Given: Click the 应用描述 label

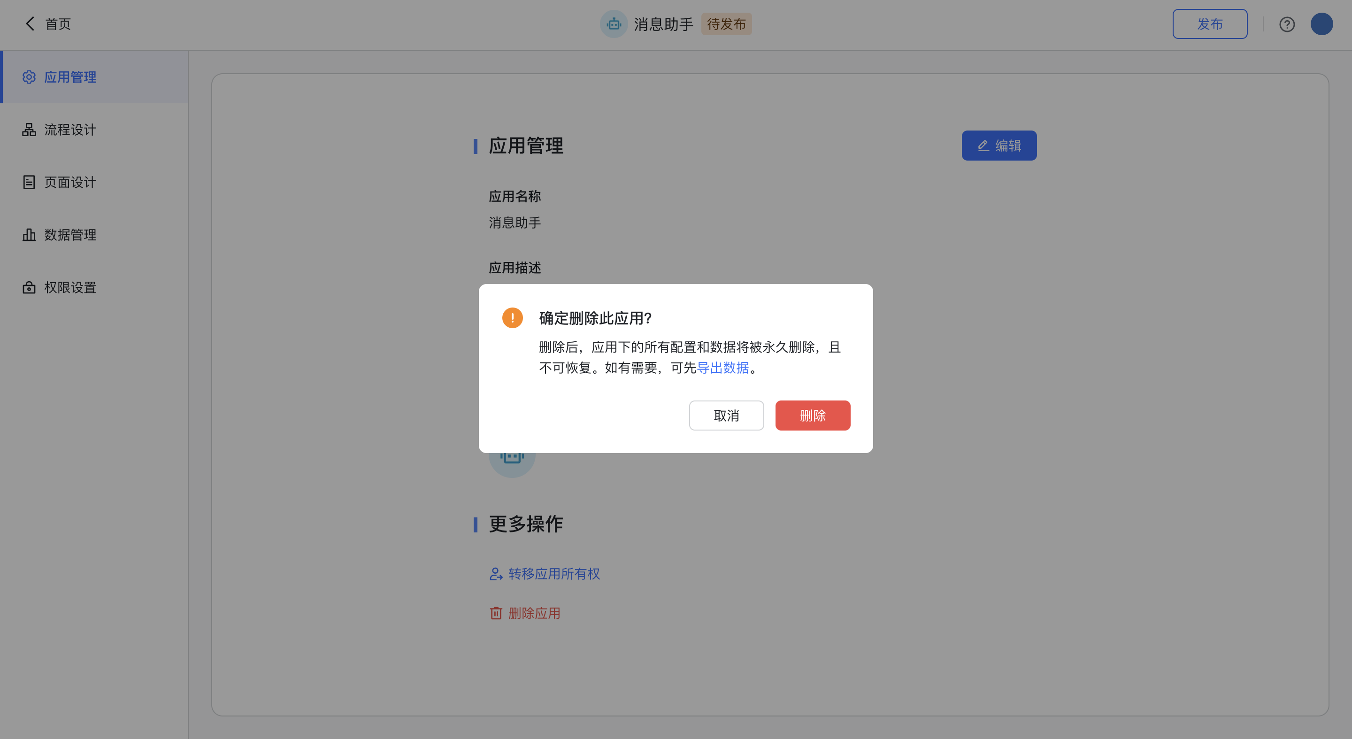Looking at the screenshot, I should [515, 268].
